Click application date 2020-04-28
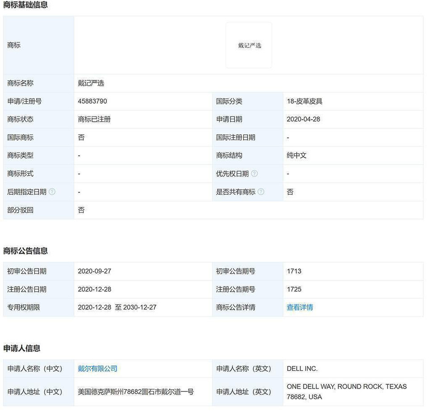Image resolution: width=429 pixels, height=420 pixels. [303, 120]
